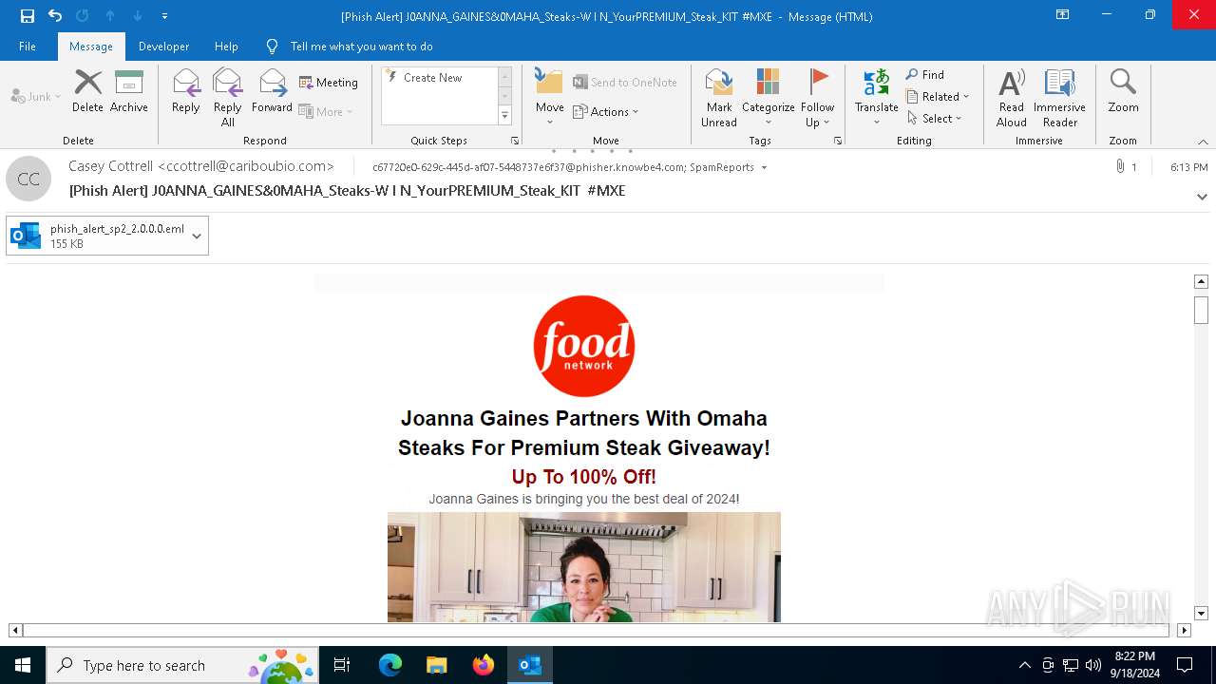Open the Actions dropdown

[606, 112]
